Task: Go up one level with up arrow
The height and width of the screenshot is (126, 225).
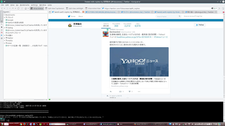Action: point(13,8)
